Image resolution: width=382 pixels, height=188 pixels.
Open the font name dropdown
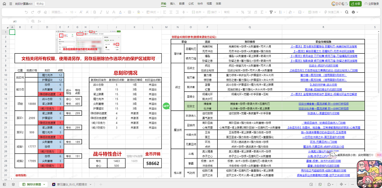coord(58,12)
